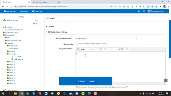Open the paragraph style dropdown in editor

click(86, 49)
